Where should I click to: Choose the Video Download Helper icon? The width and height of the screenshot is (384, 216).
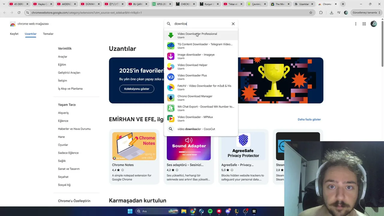coord(171,67)
